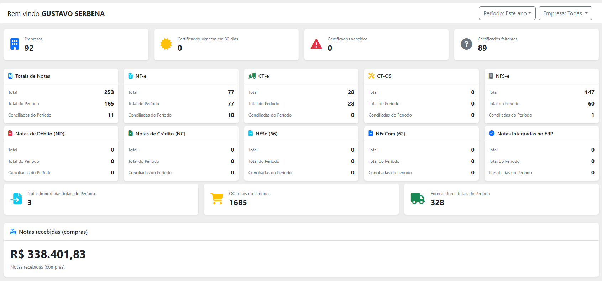The image size is (602, 281).
Task: Click the imported notes arrow icon
Action: pos(16,199)
